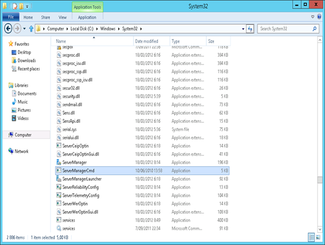This screenshot has height=245, width=325.
Task: Click the ServerManagerLauncher file icon
Action: coord(58,178)
